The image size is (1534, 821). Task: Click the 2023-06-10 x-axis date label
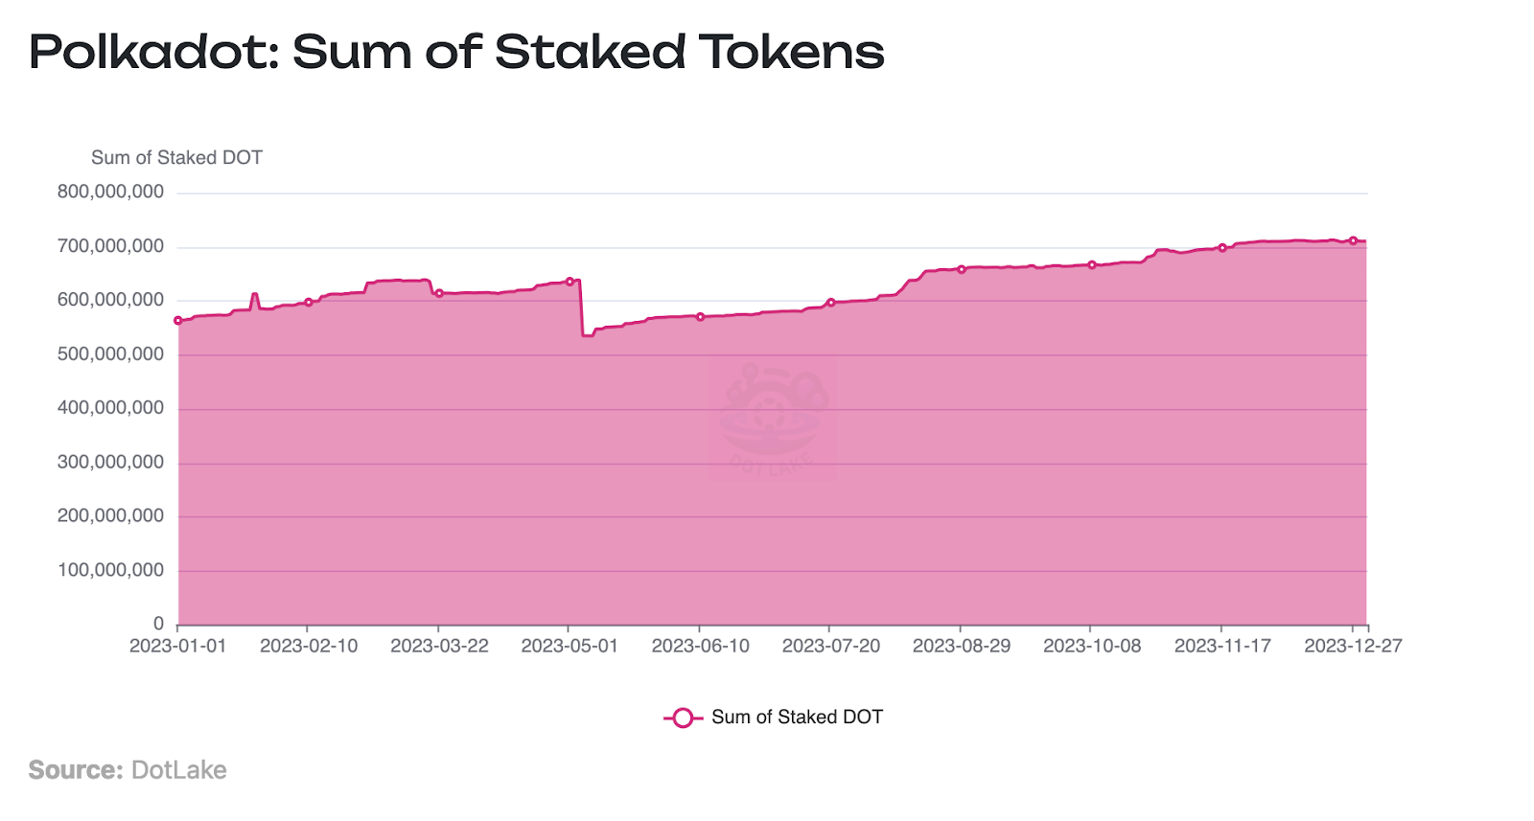[x=700, y=646]
